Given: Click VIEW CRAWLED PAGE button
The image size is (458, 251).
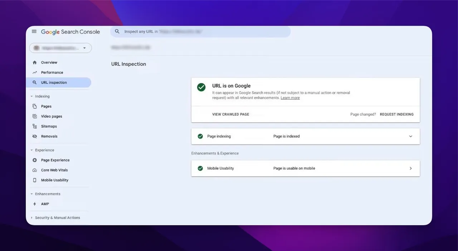Looking at the screenshot, I should [230, 114].
